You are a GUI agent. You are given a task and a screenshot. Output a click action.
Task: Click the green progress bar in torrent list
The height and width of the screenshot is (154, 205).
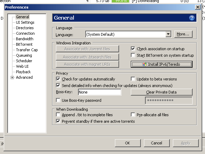click(120, 1)
